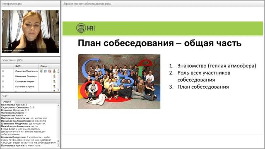Click the chat scroll-down arrow
265x149 pixels.
point(58,145)
